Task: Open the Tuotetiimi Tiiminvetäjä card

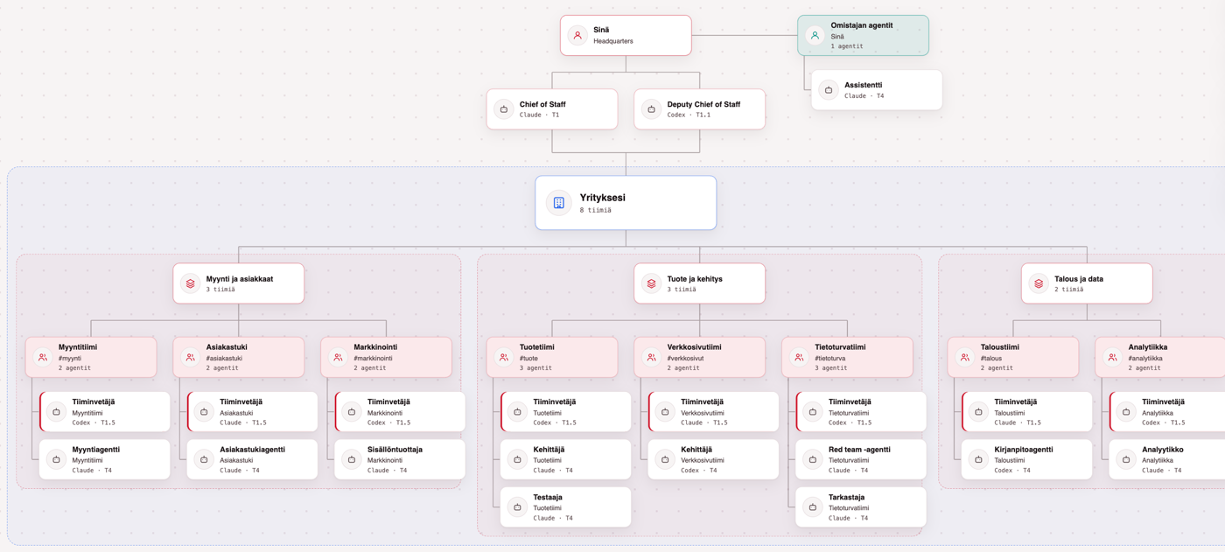Action: point(565,412)
